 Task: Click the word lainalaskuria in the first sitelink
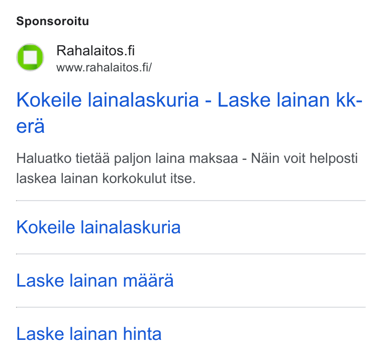(131, 227)
